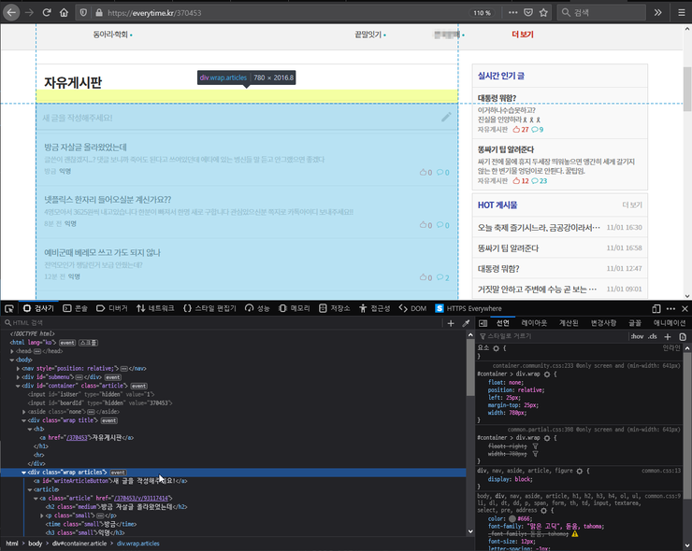Screen dimensions: 692x551
Task: Open the 저장소 (Storage) DevTools tab
Action: point(335,308)
